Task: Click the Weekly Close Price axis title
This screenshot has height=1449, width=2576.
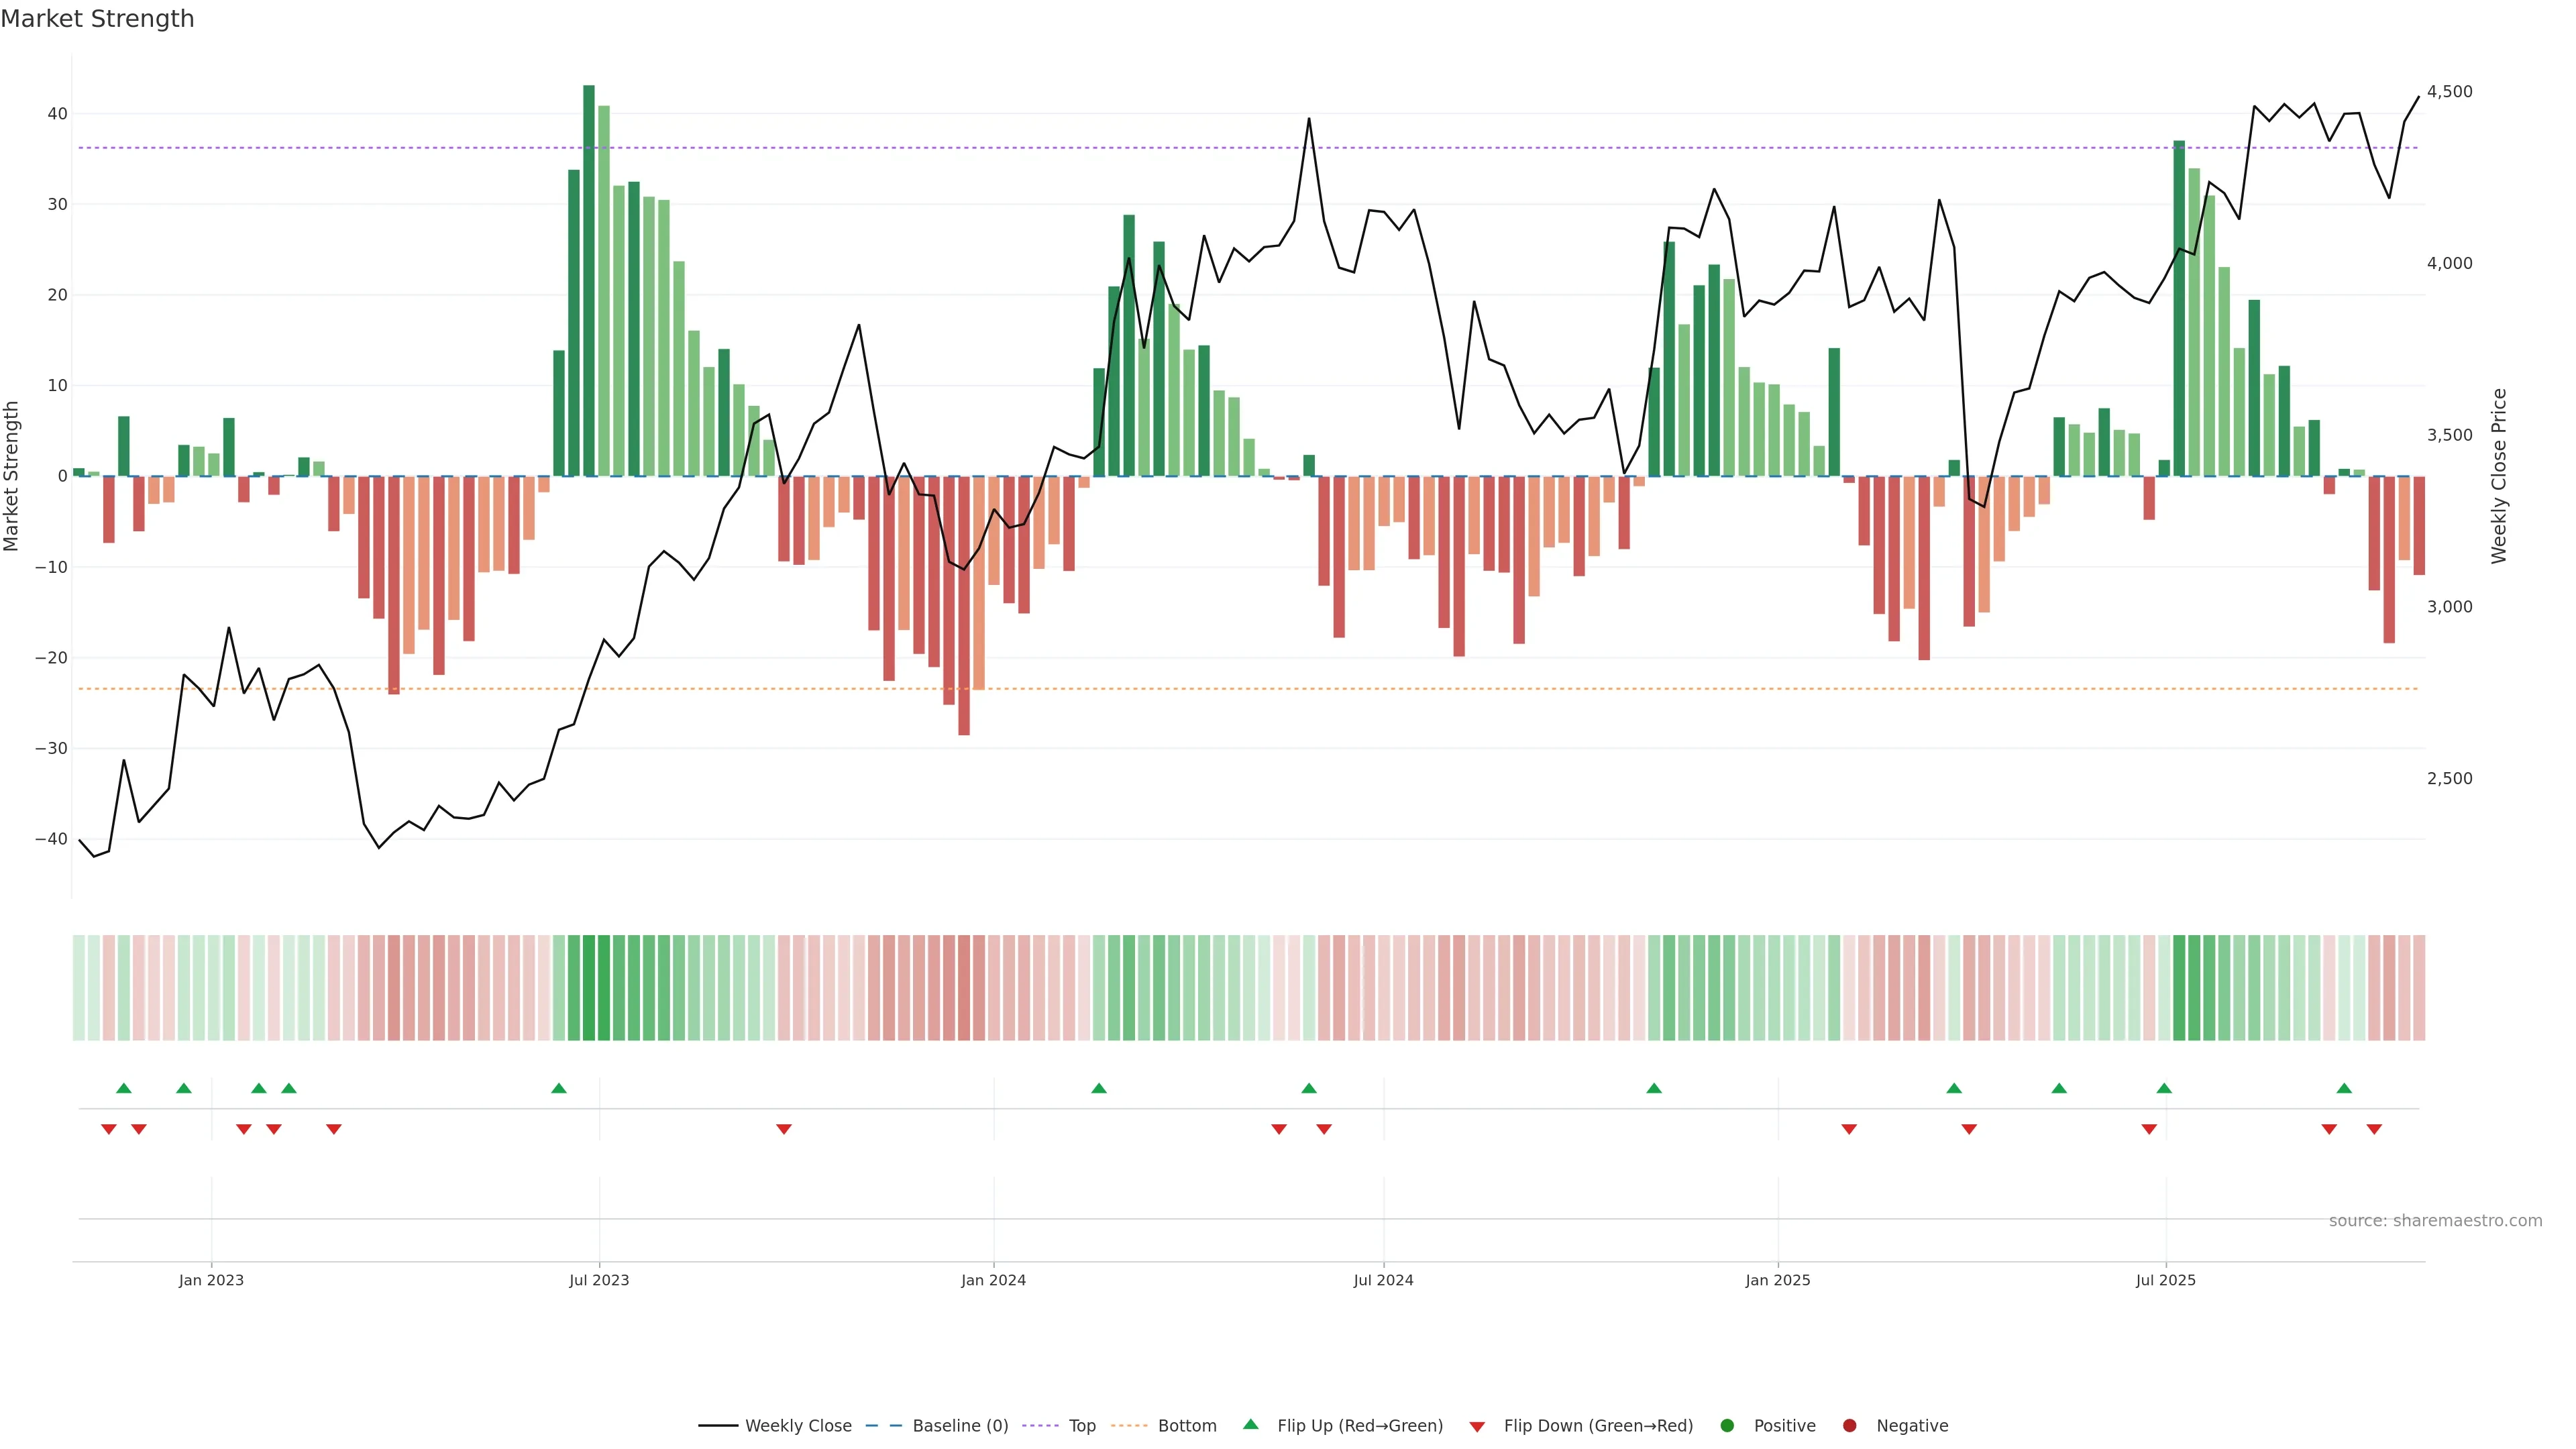Action: [2499, 476]
